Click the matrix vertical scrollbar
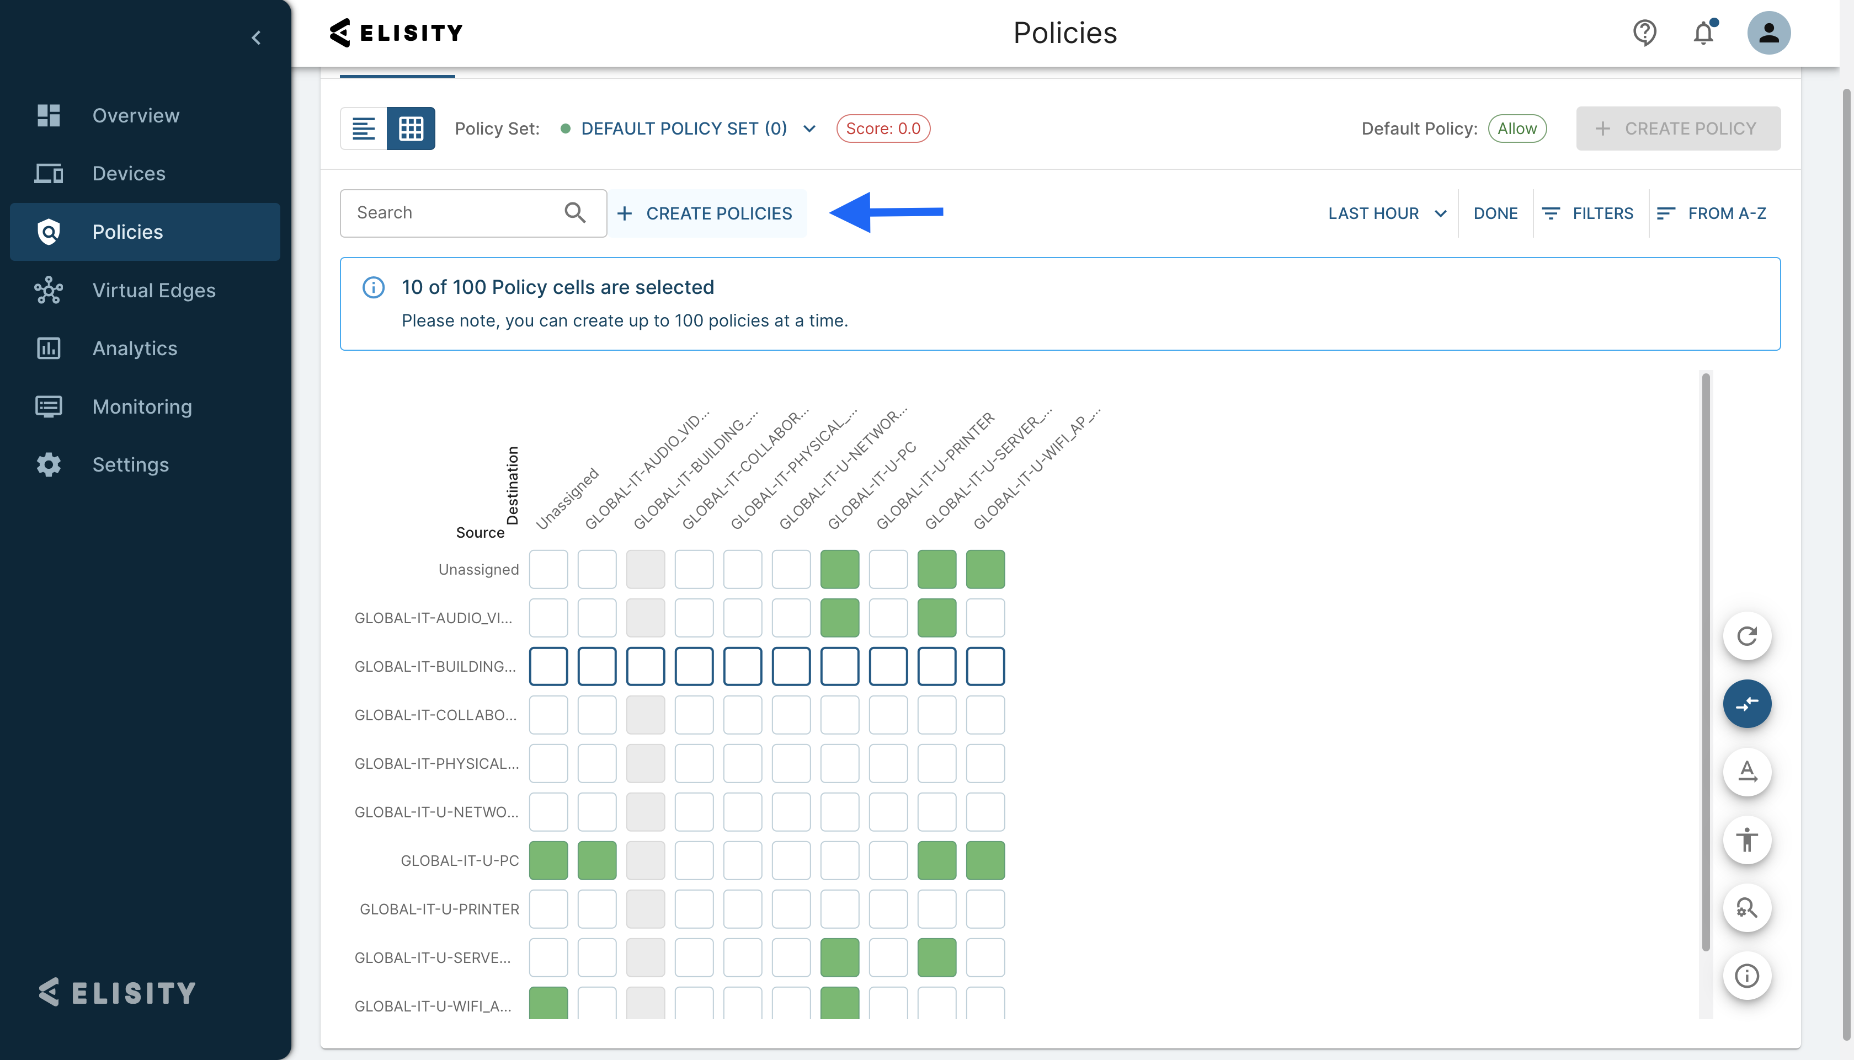The width and height of the screenshot is (1854, 1060). coord(1706,661)
